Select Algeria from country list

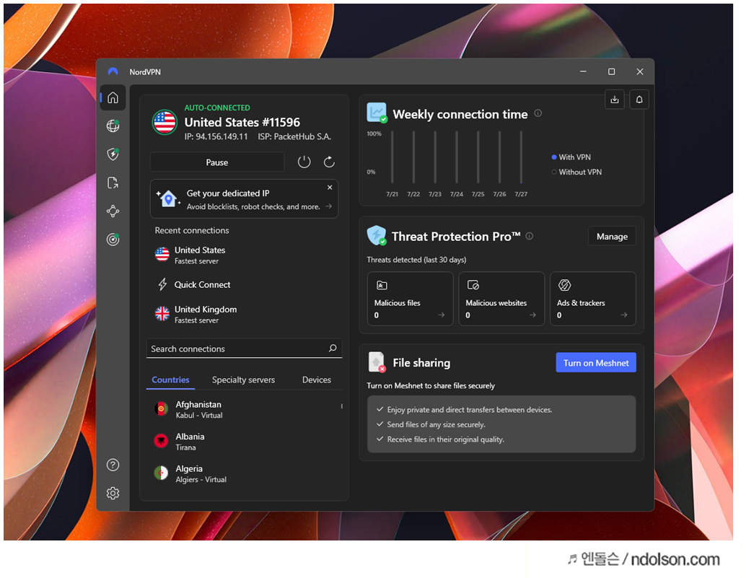pyautogui.click(x=242, y=473)
